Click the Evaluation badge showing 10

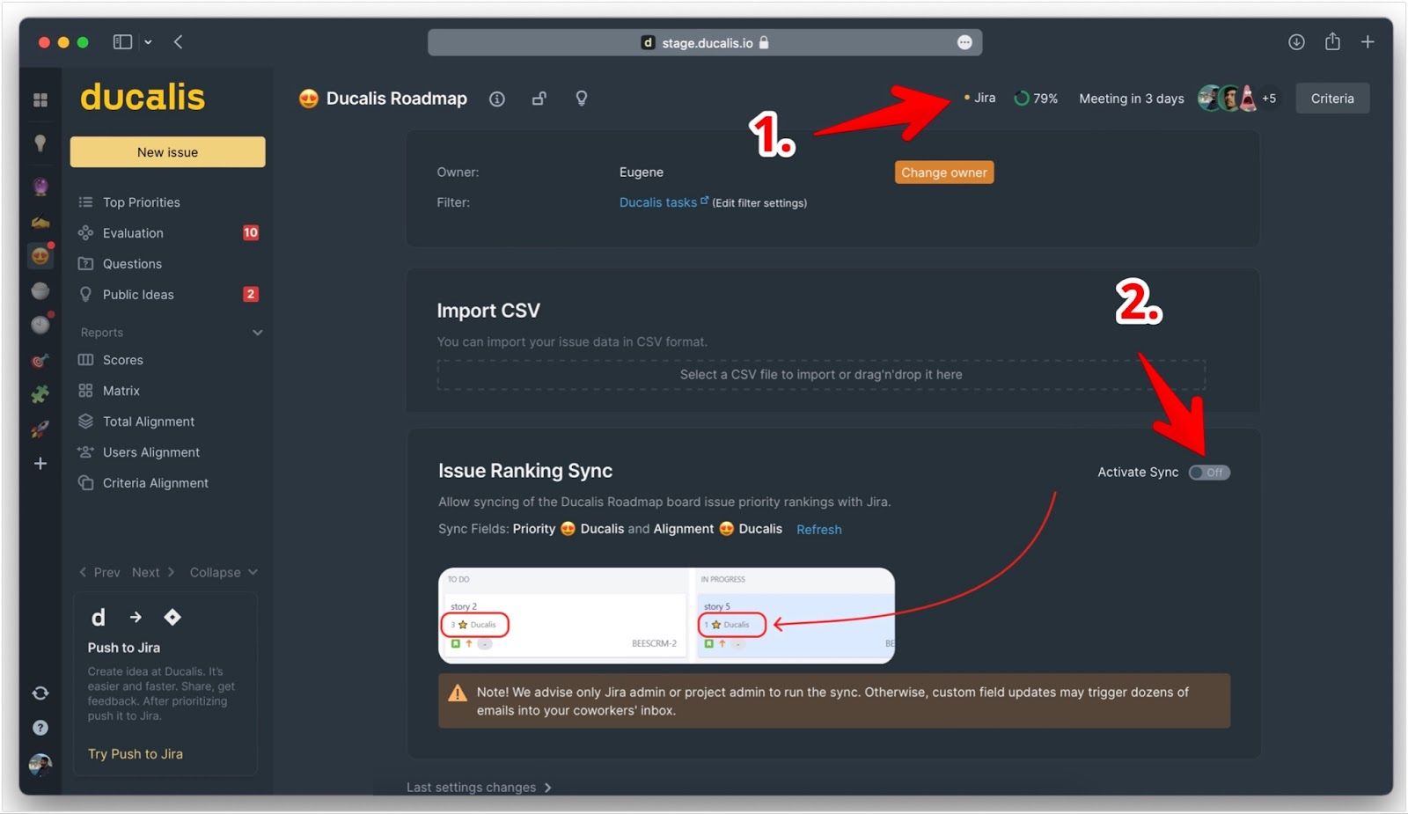[251, 233]
